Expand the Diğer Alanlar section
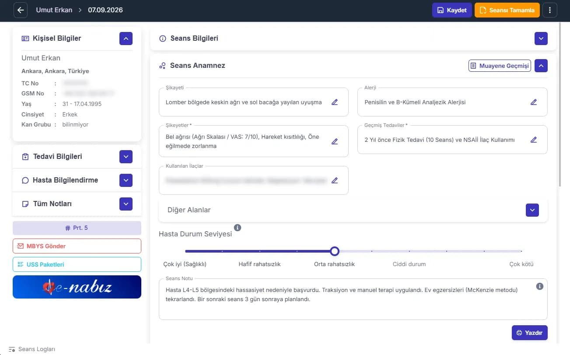Screen dimensions: 570x355 (532, 210)
